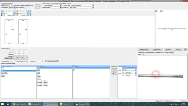The image size is (188, 106).
Task: Open Word document from taskbar
Action: [x=35, y=104]
